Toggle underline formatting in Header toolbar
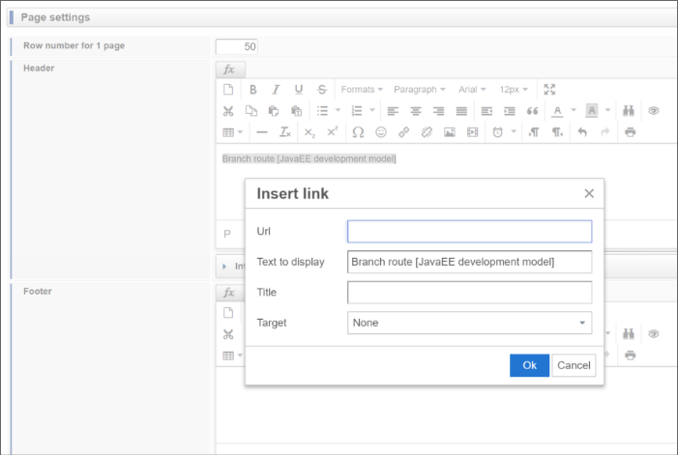678x455 pixels. pyautogui.click(x=299, y=89)
